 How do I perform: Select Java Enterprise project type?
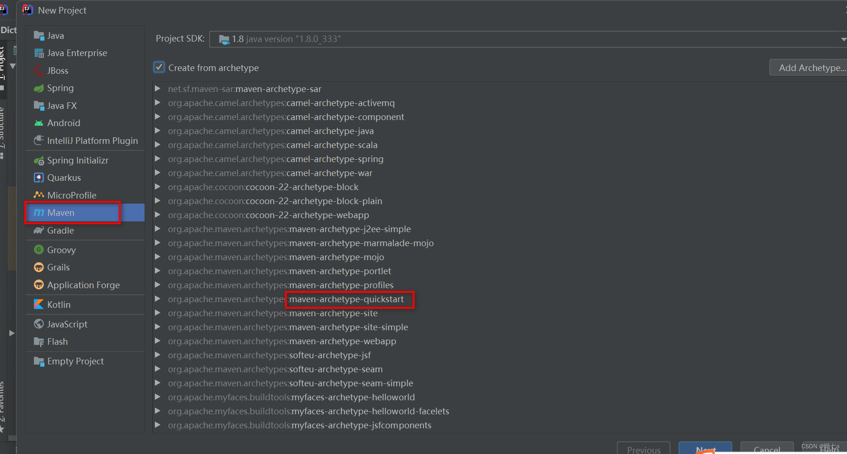77,53
